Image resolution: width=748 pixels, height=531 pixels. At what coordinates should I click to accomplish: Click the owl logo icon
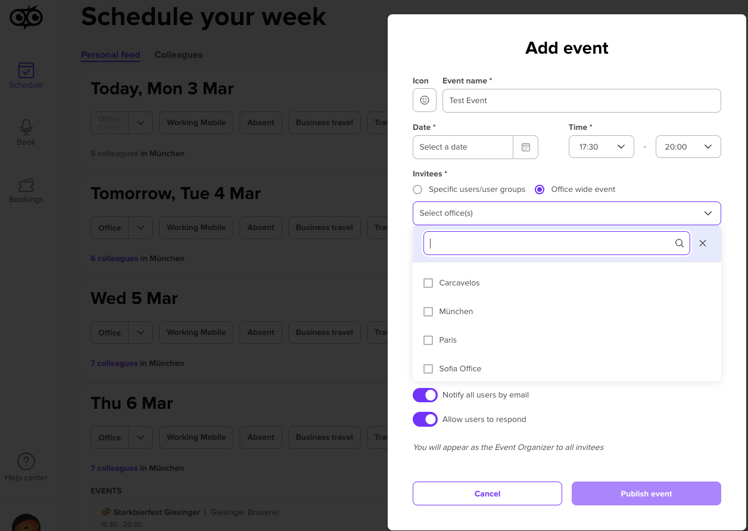pyautogui.click(x=26, y=17)
